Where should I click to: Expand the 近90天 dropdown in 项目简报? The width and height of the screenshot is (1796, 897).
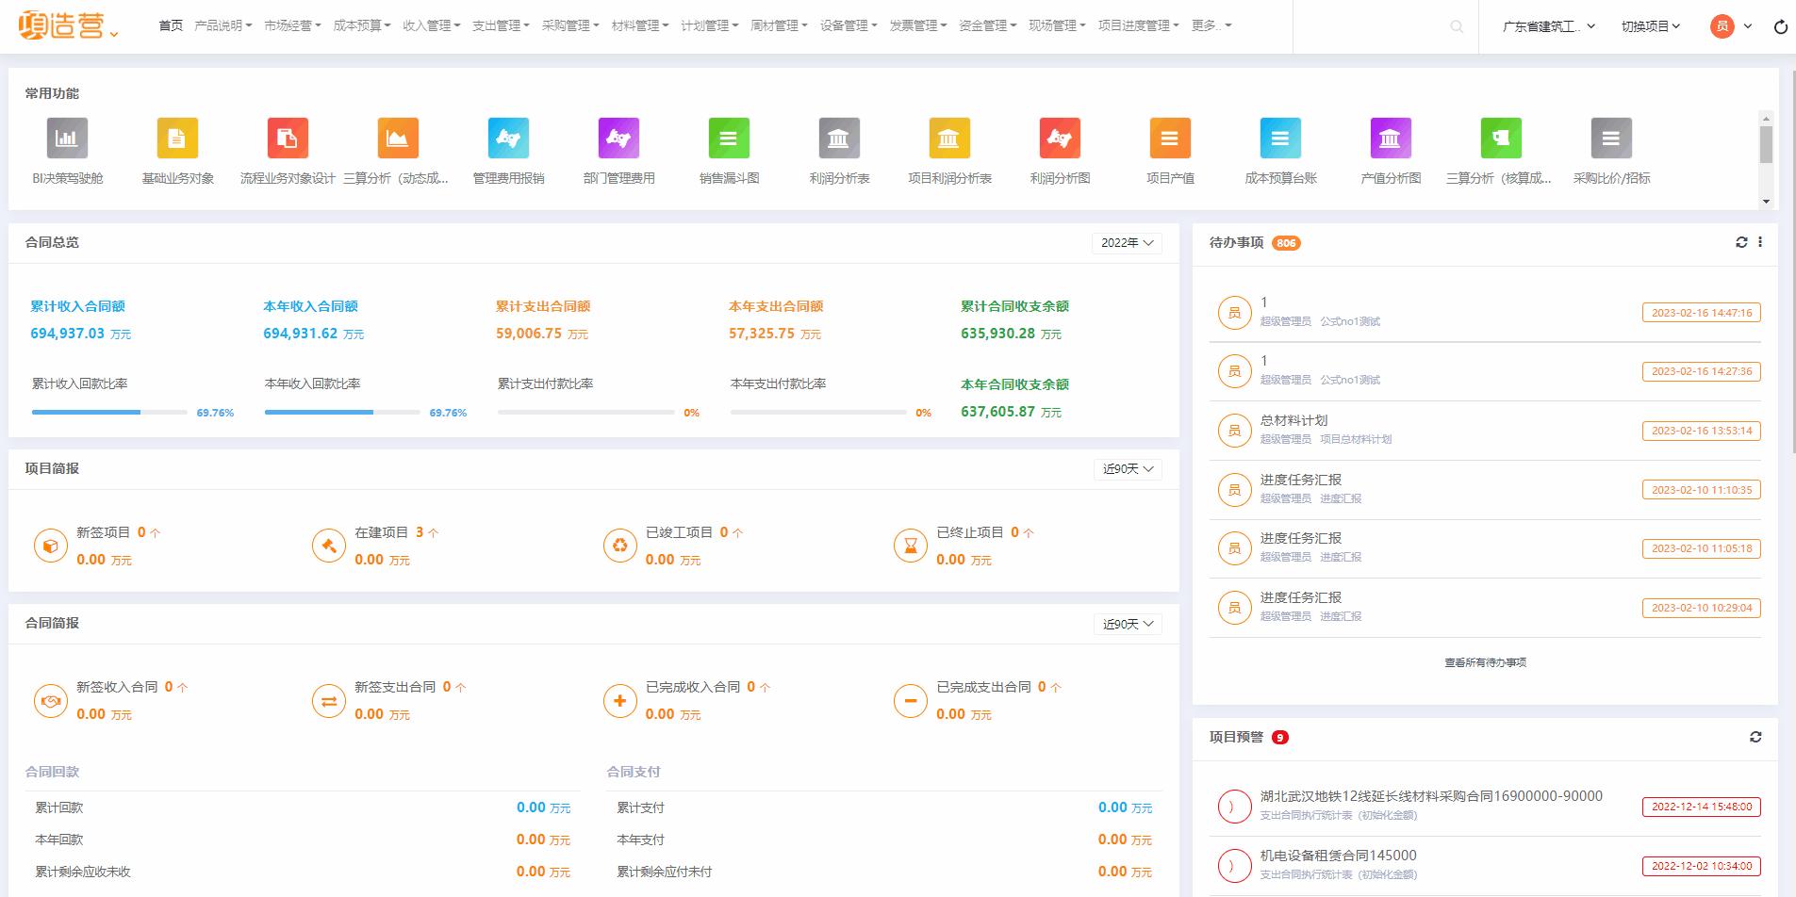tap(1126, 468)
